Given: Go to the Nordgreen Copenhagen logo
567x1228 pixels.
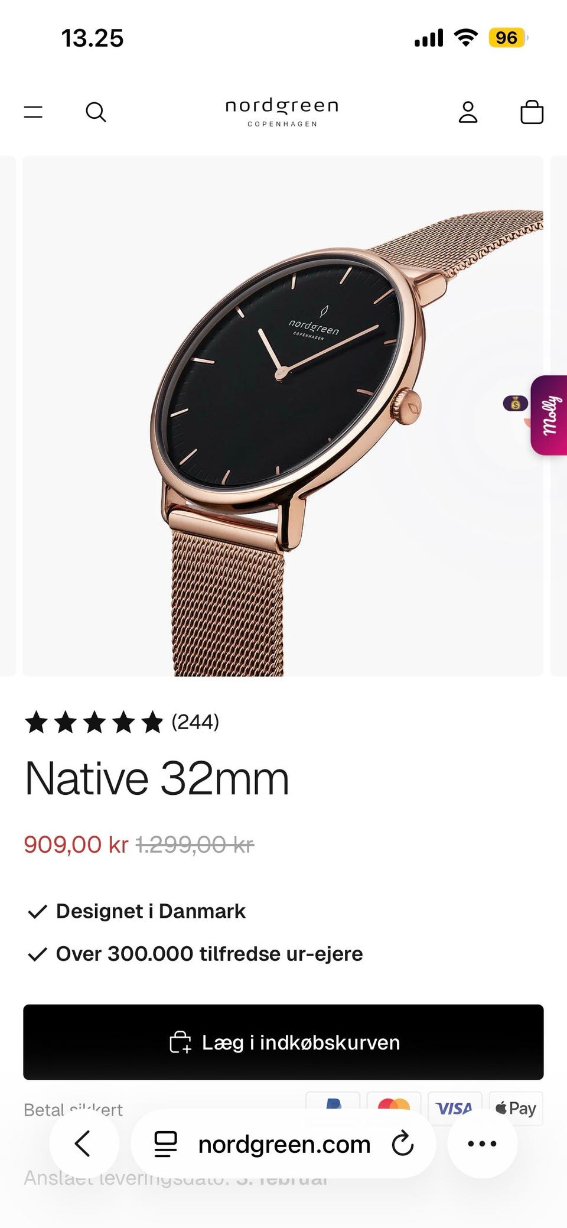Looking at the screenshot, I should pyautogui.click(x=282, y=112).
